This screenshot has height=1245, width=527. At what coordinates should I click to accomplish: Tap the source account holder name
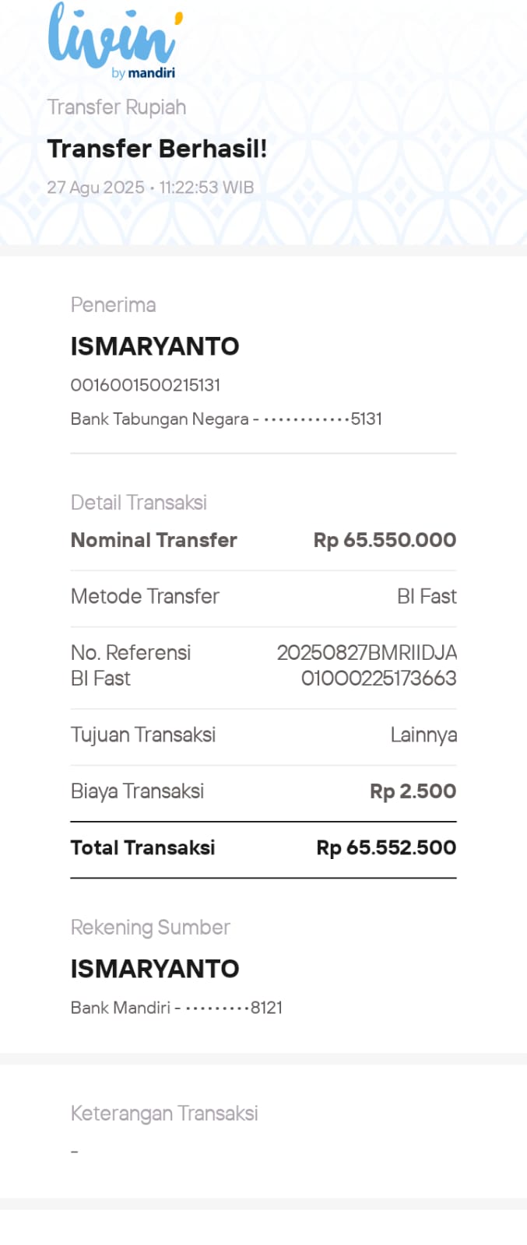coord(155,969)
